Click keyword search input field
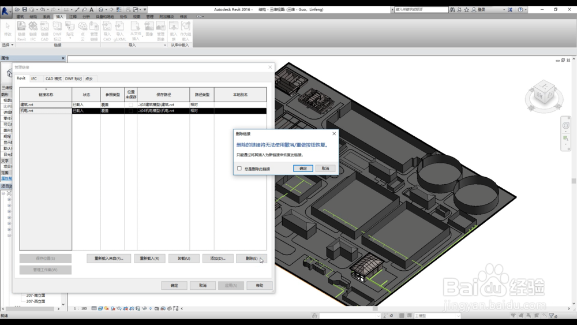 click(421, 10)
